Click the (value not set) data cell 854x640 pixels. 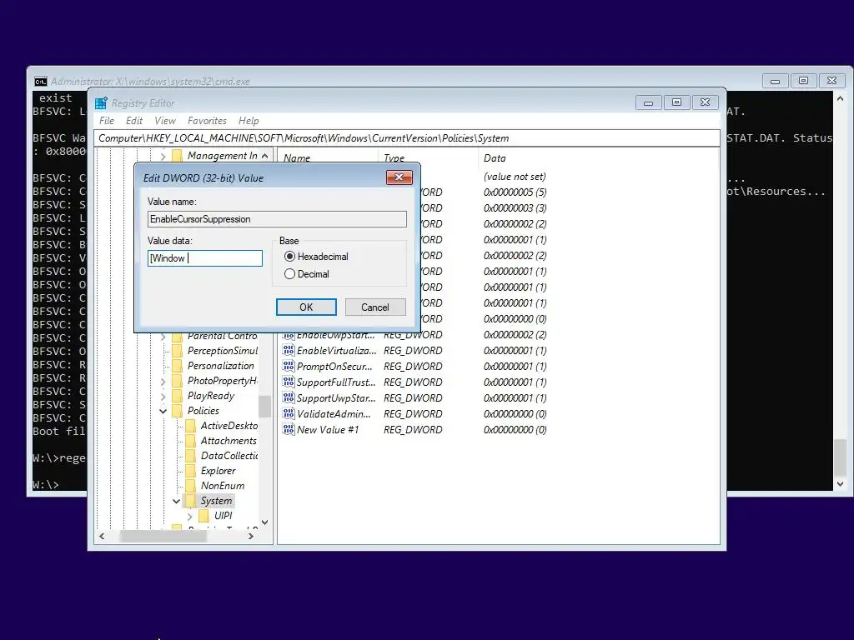515,177
